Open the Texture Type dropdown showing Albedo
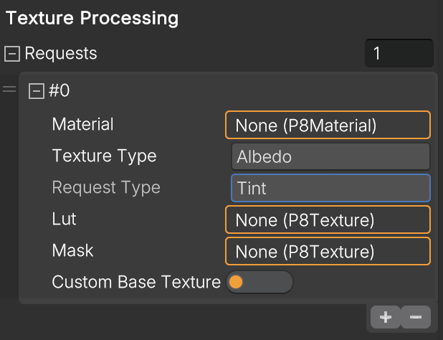Viewport: 443px width, 340px height. [x=331, y=156]
